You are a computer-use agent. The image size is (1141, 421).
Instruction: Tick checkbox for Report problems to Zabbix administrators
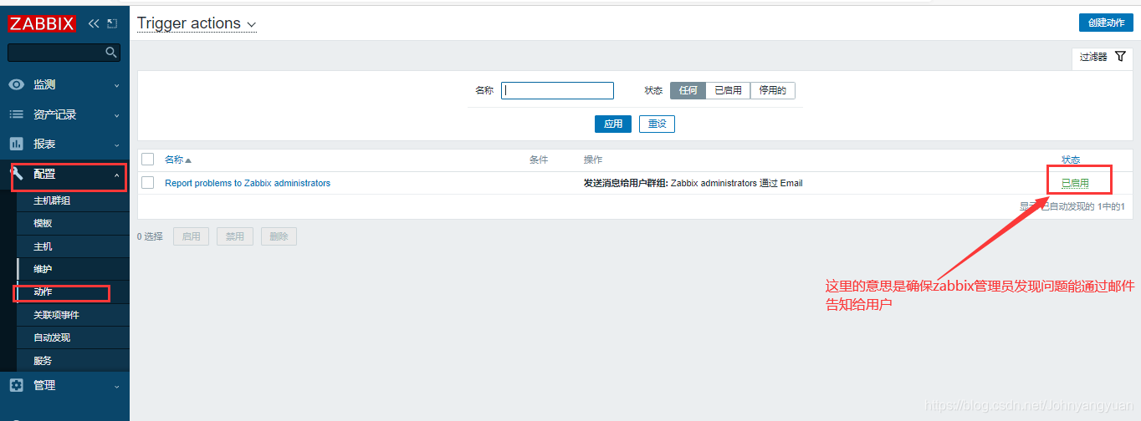[x=148, y=182]
